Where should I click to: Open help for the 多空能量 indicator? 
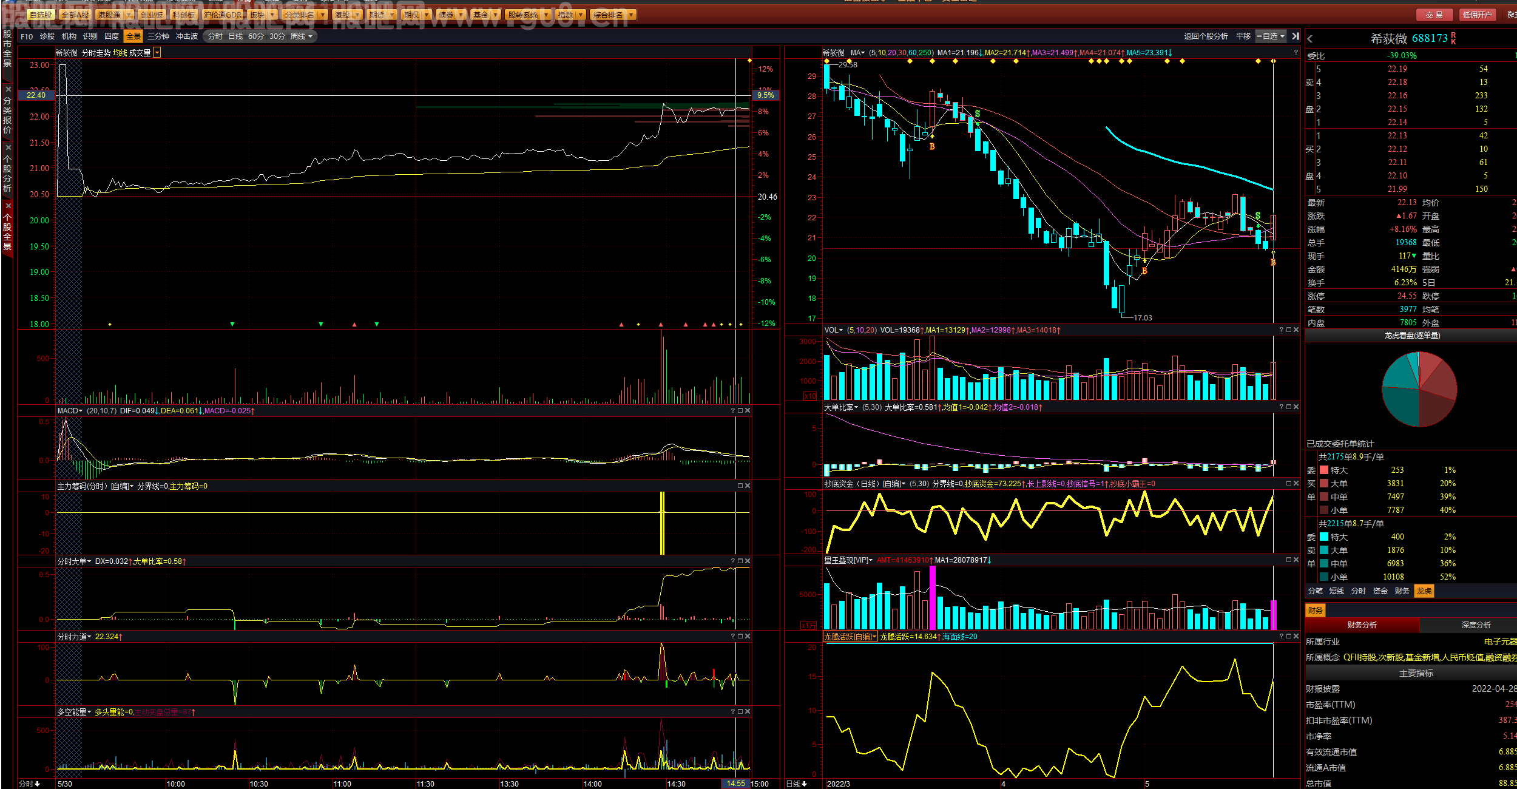coord(733,712)
